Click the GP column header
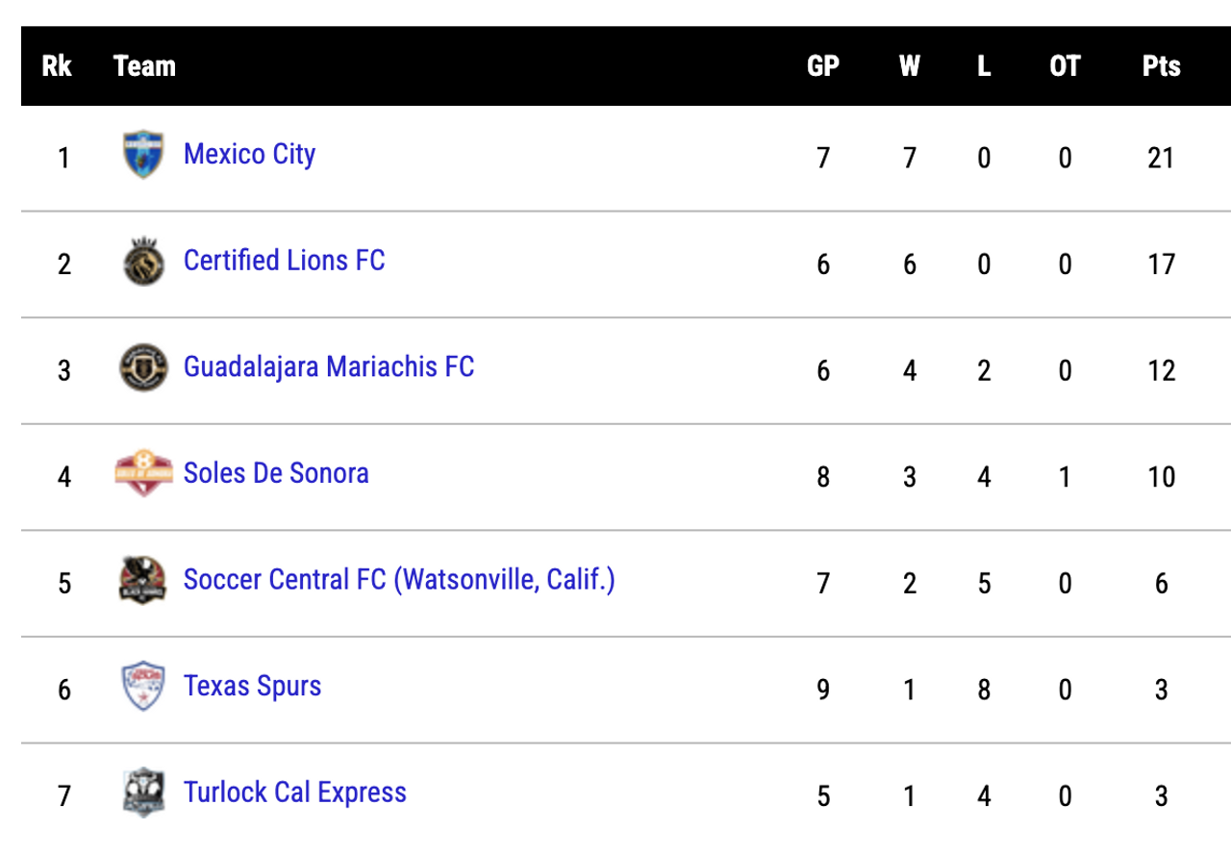This screenshot has width=1231, height=855. point(823,66)
